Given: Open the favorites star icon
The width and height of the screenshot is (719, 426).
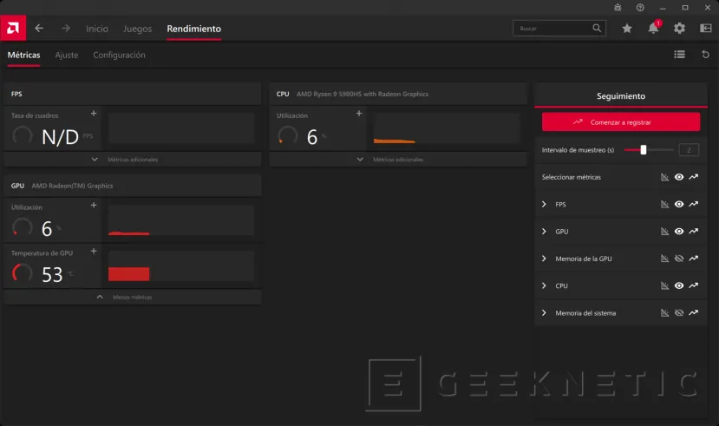Looking at the screenshot, I should coord(627,29).
